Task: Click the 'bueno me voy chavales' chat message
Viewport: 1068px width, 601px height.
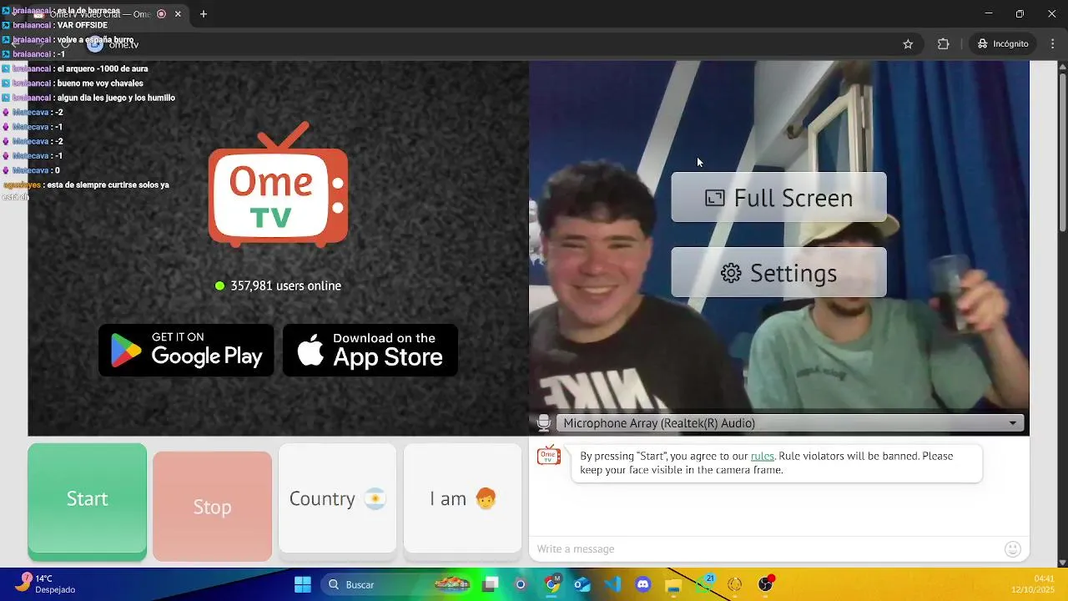Action: click(100, 83)
